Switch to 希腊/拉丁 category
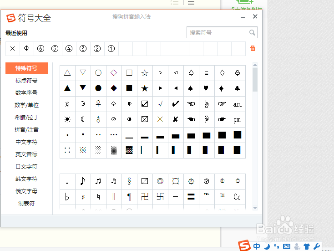 [x=26, y=117]
